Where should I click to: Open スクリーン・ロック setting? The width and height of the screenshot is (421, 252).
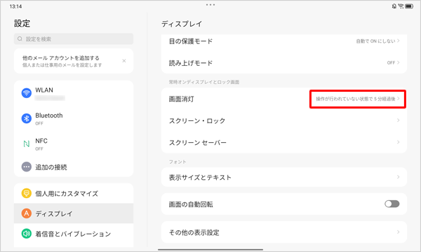(x=284, y=120)
